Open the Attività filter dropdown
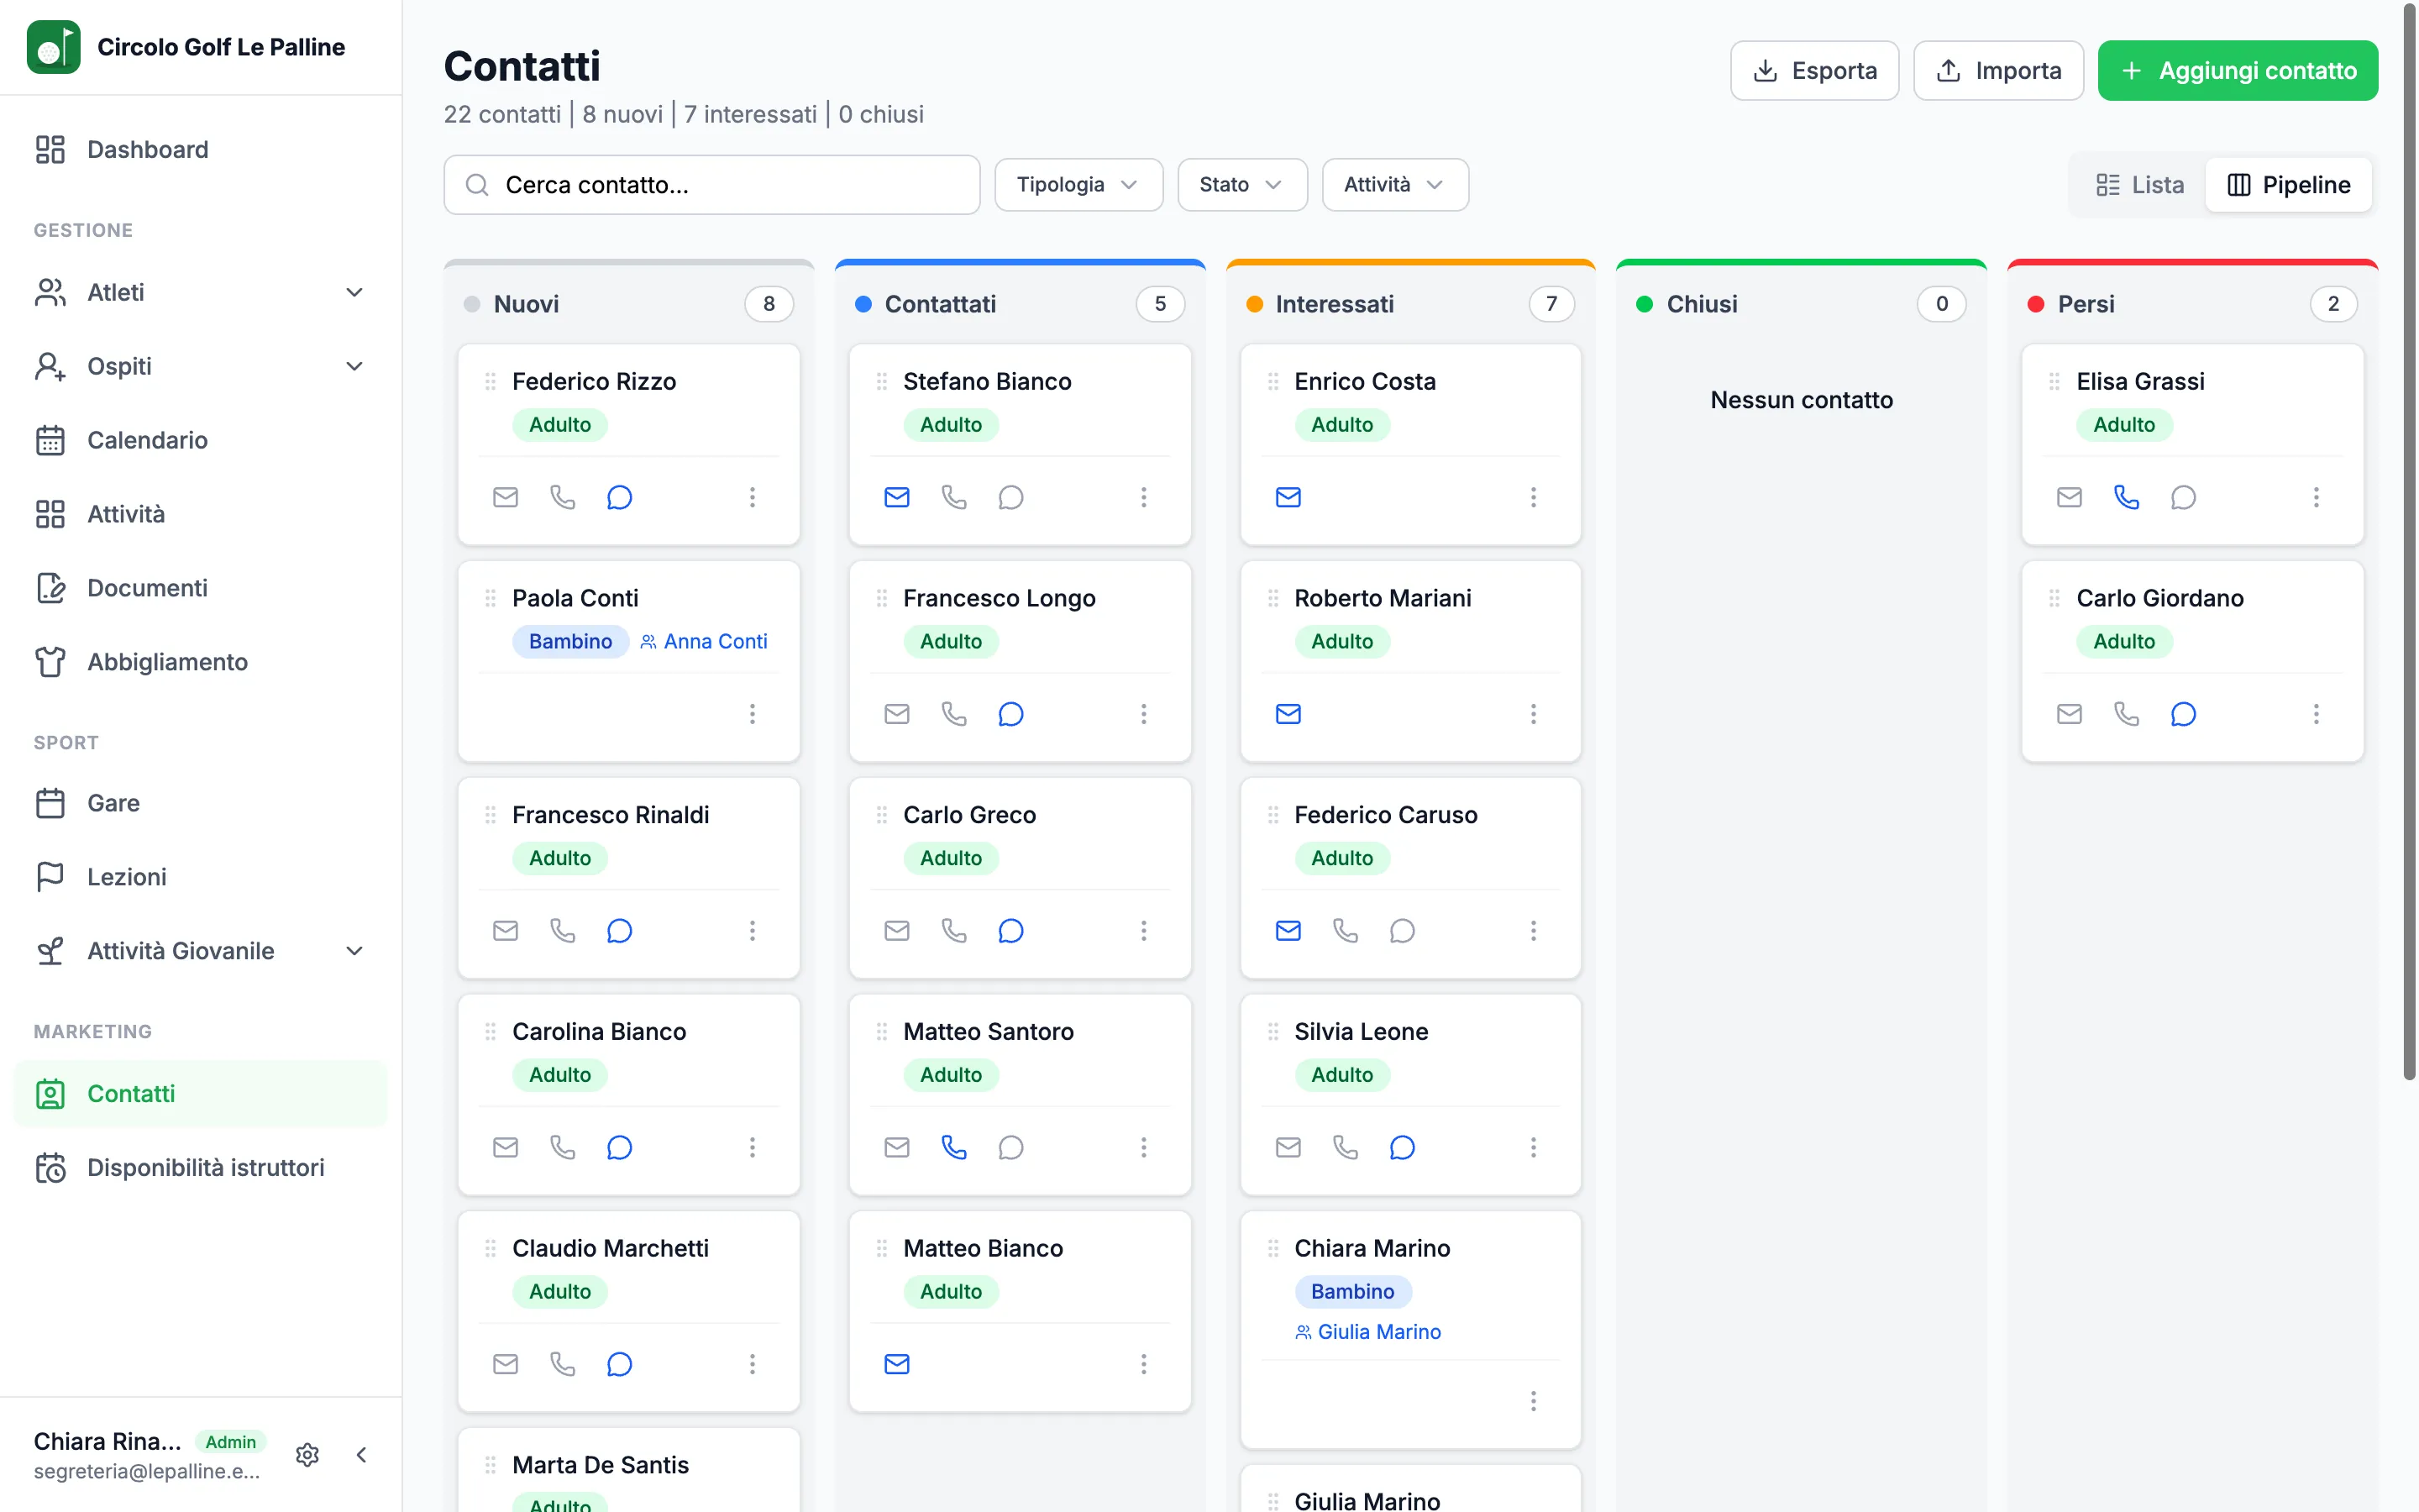 click(x=1395, y=185)
